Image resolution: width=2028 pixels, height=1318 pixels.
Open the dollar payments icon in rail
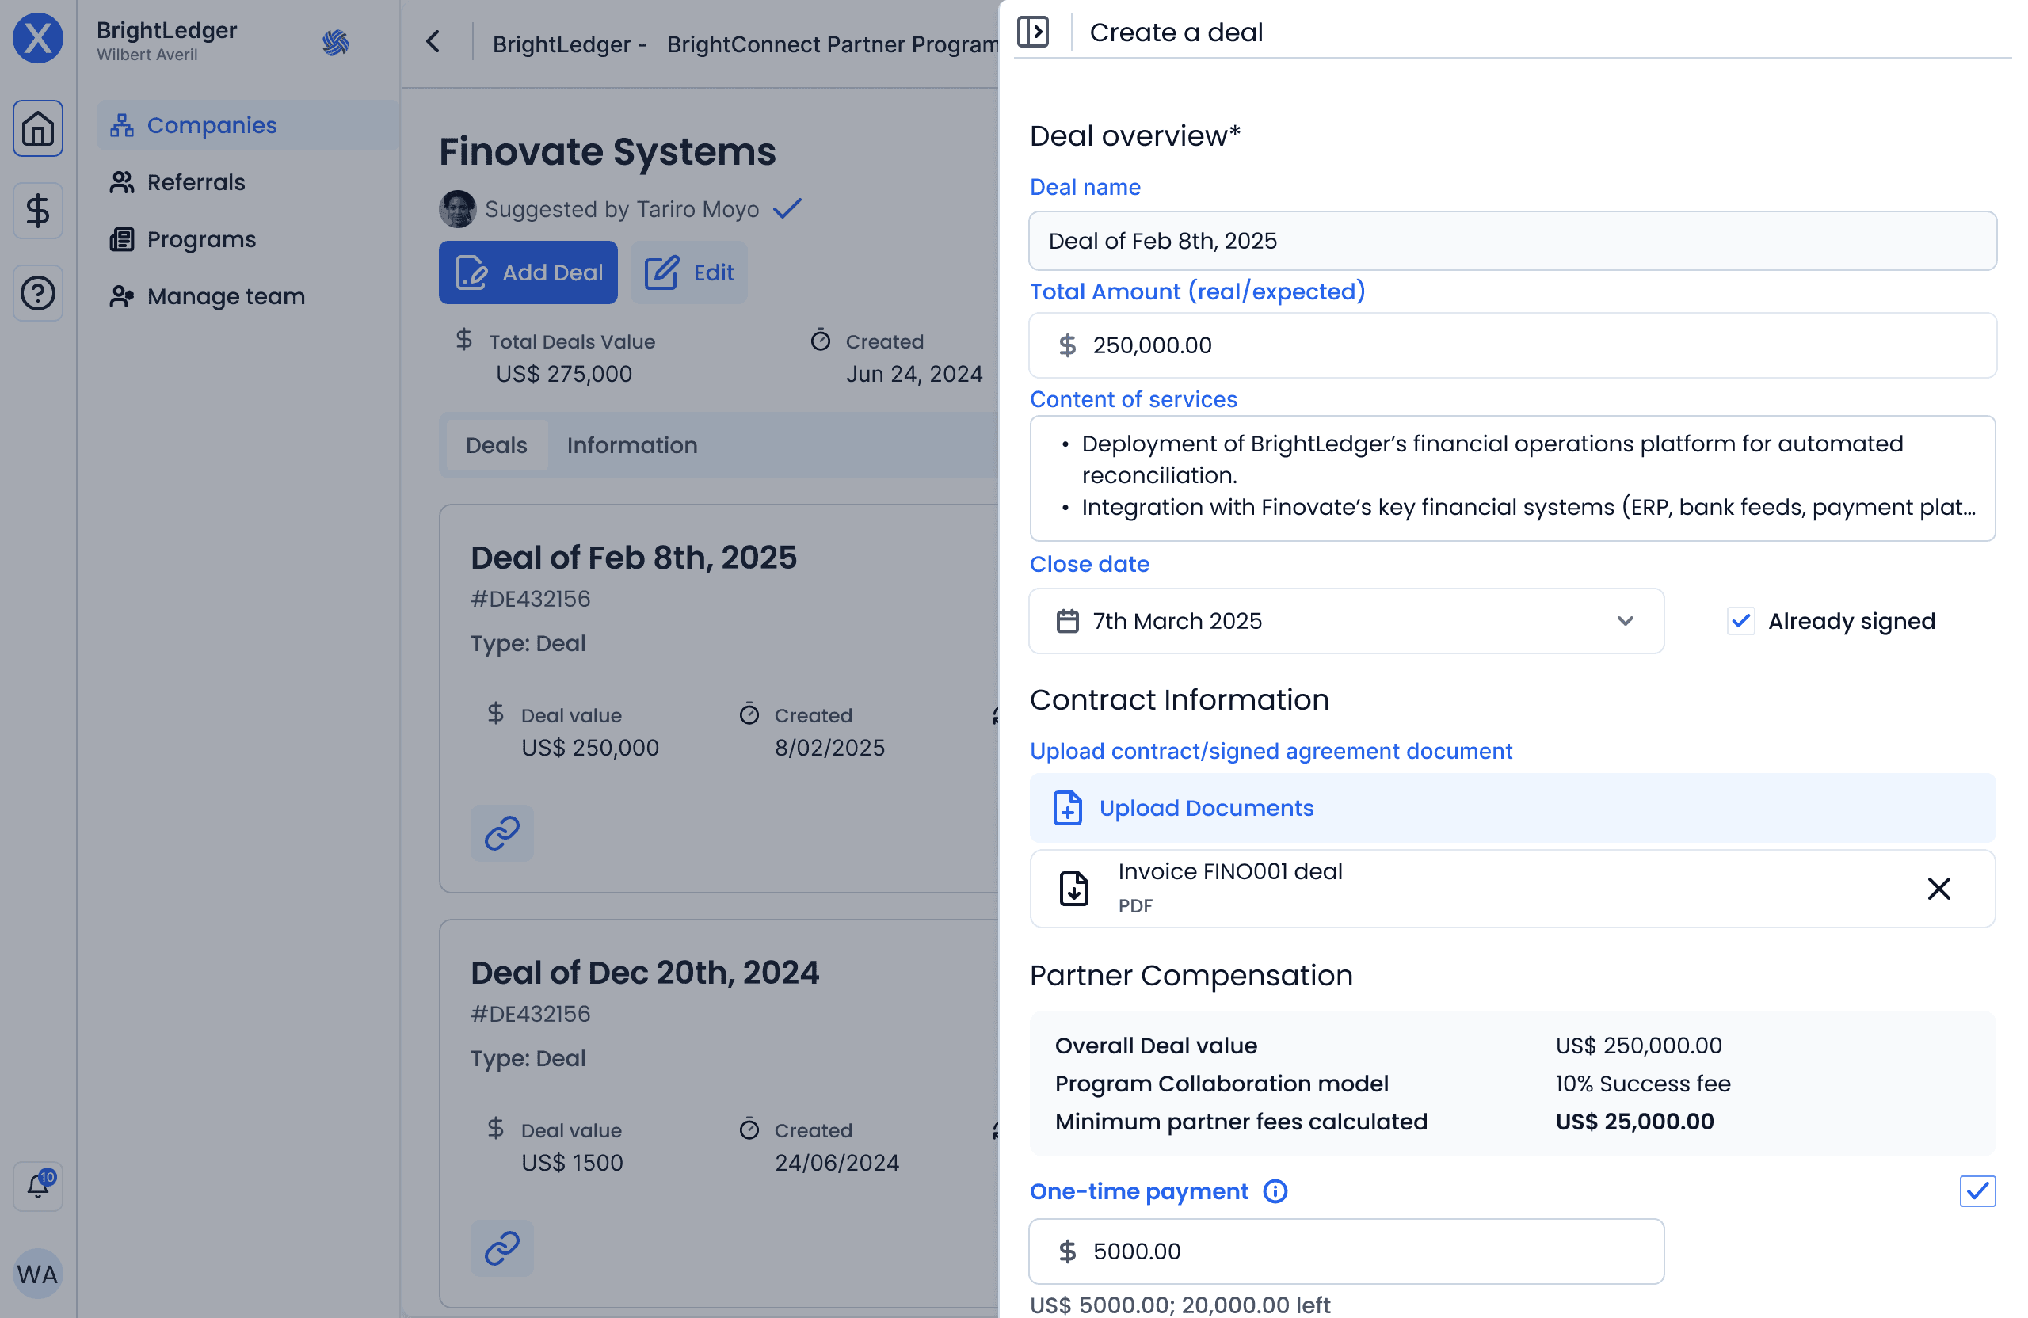pos(37,211)
